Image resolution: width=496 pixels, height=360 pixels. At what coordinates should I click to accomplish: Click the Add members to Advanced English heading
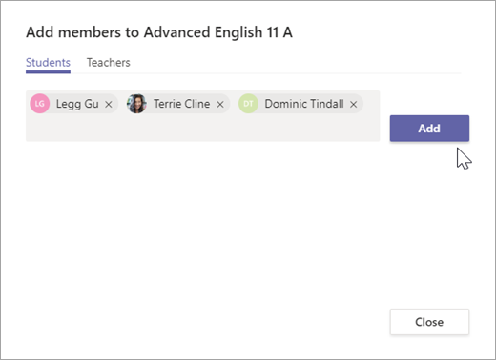(159, 32)
